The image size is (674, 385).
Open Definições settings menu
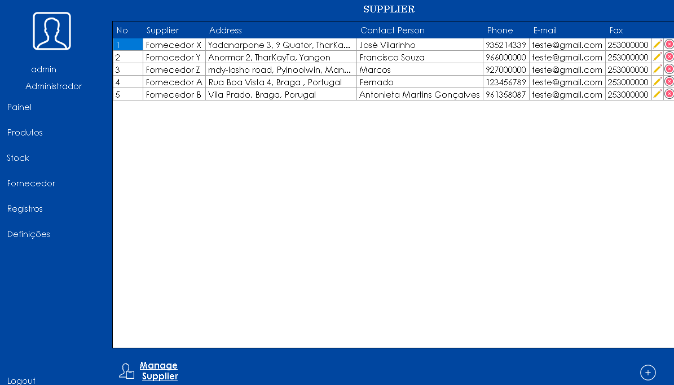(29, 234)
